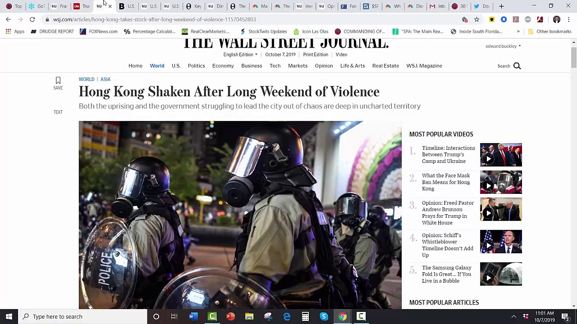This screenshot has height=324, width=577.
Task: Play the Schiff whistleblower timeline video
Action: [501, 242]
